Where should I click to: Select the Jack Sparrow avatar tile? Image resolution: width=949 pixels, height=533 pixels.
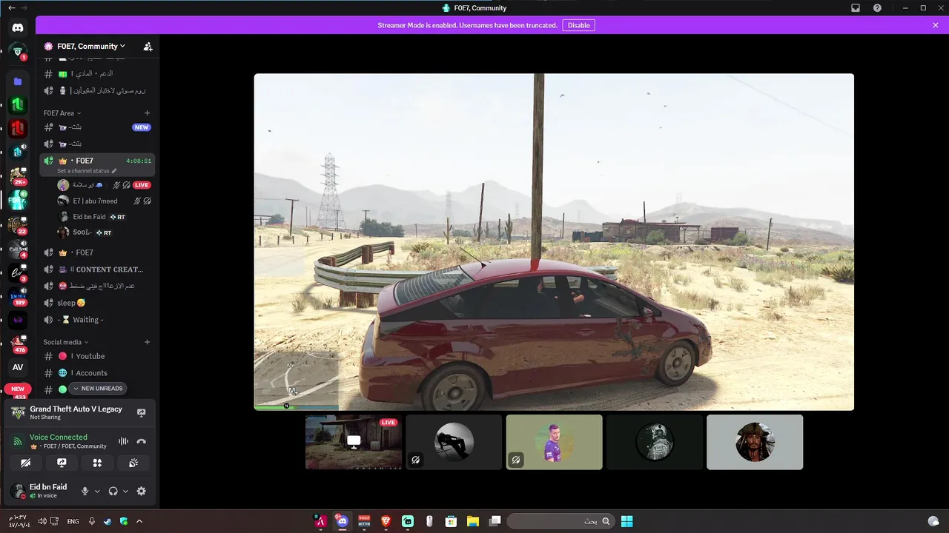tap(755, 442)
